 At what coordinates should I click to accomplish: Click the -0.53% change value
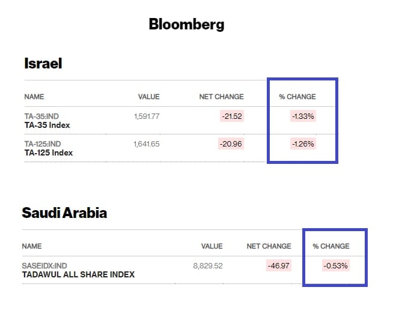[335, 266]
